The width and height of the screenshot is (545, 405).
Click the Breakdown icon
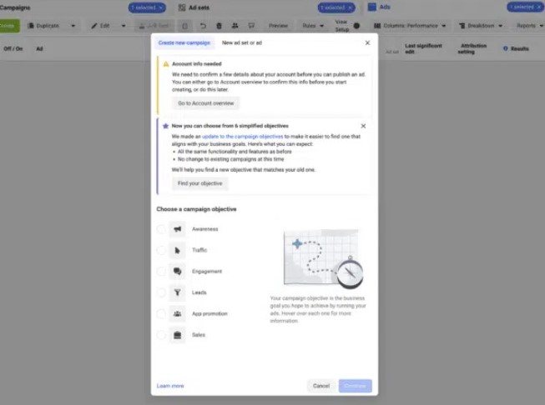point(462,26)
